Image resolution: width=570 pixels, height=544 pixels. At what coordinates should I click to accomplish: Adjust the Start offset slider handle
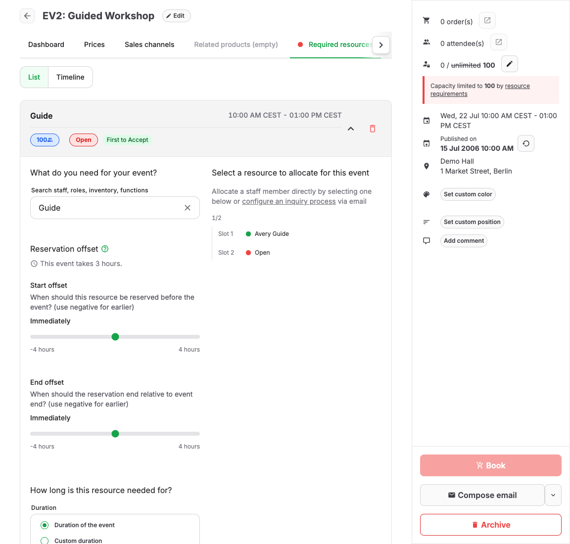tap(115, 337)
